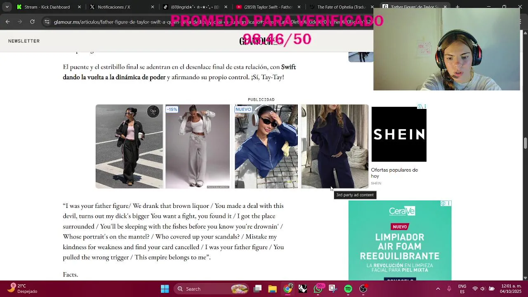The image size is (528, 297).
Task: Open the 'Ofertas populares de hoy' ad link
Action: click(x=394, y=173)
